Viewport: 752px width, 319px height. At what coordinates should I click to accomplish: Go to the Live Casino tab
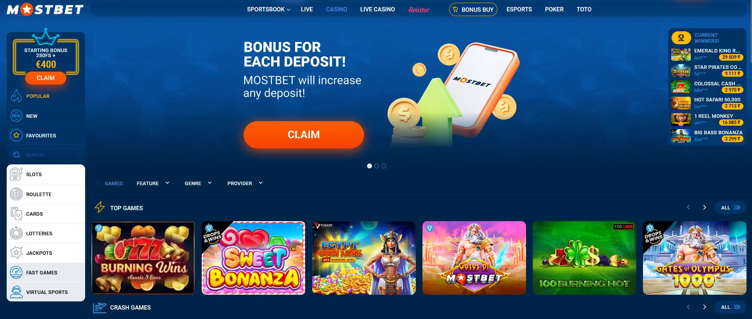click(377, 9)
